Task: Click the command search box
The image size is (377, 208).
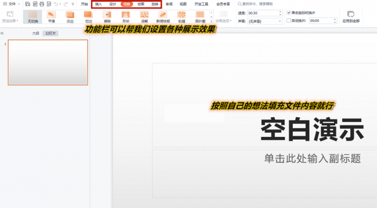Action: pyautogui.click(x=255, y=4)
